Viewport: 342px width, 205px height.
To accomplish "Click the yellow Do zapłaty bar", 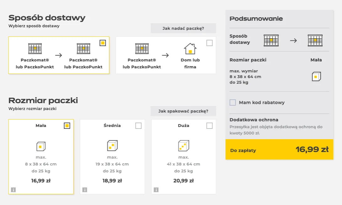I will pyautogui.click(x=279, y=150).
